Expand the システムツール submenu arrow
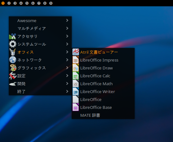Screen dimensions: 173x142 tap(67, 44)
